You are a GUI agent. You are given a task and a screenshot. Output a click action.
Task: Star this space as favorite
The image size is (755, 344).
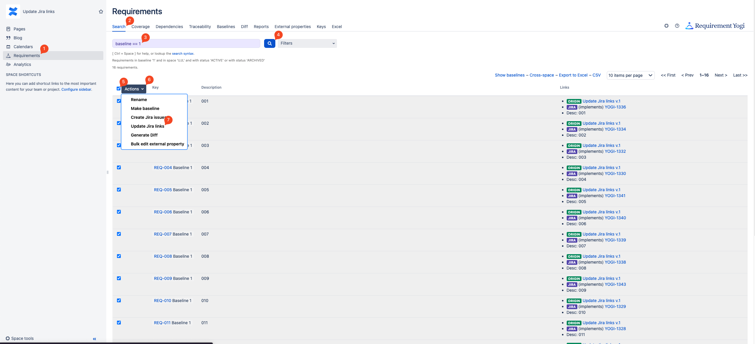(101, 12)
